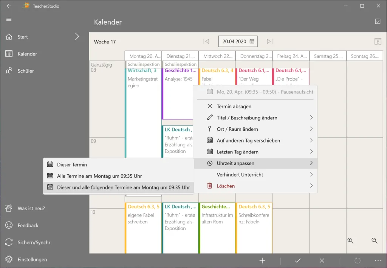Click the date field showing 20.04.2020

(x=238, y=42)
